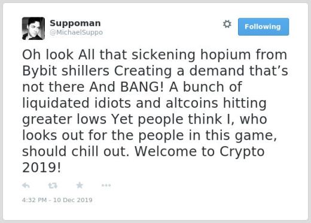Viewport: 311px width, 223px height.
Task: Click the word BANG! in the tweet
Action: pyautogui.click(x=142, y=87)
